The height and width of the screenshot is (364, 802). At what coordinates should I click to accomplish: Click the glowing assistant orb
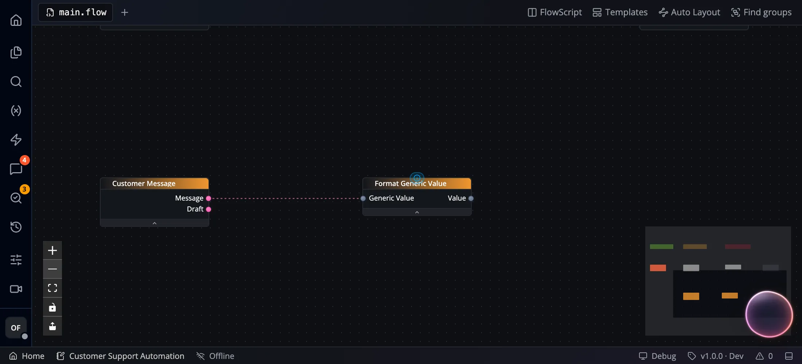click(769, 314)
